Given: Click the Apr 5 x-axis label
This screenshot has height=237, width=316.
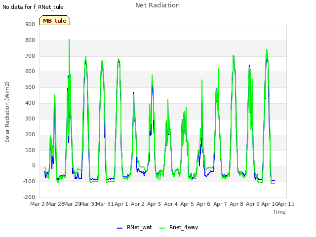Looking at the screenshot, I should pos(187,204).
